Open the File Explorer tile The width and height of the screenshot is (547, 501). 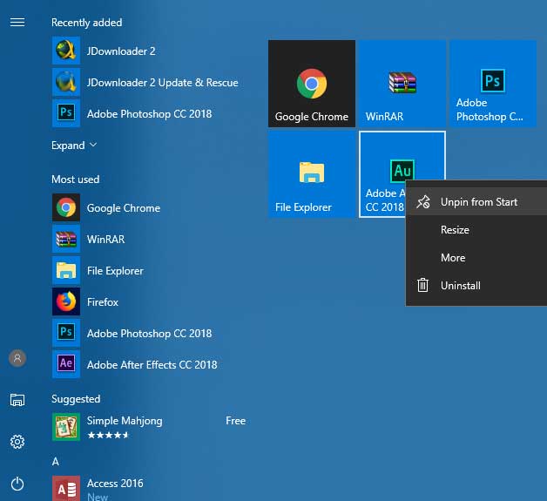(312, 174)
